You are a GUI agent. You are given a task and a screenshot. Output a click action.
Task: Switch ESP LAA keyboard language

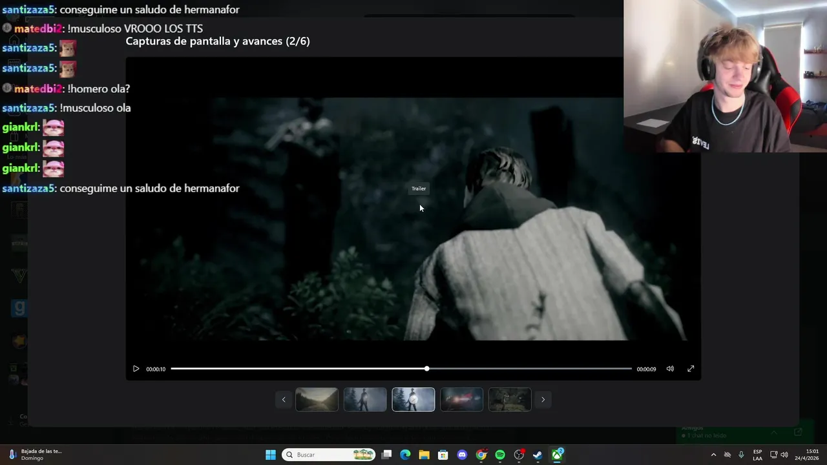[x=757, y=455]
